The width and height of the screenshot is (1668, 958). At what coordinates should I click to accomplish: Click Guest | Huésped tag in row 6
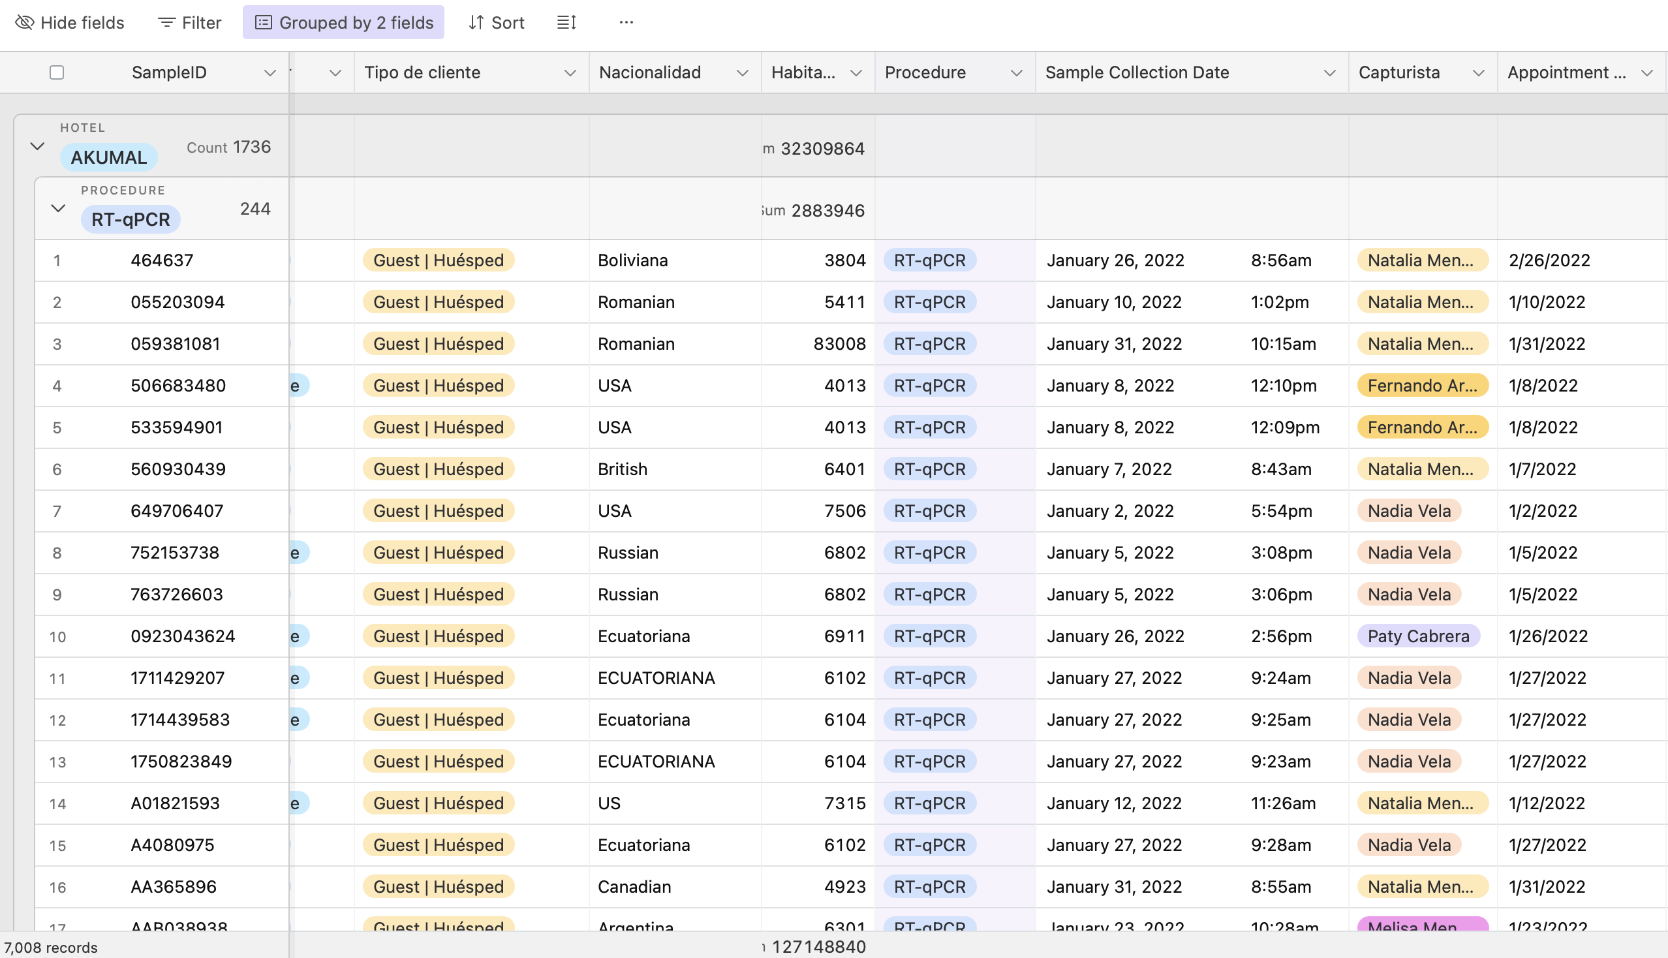pyautogui.click(x=439, y=469)
